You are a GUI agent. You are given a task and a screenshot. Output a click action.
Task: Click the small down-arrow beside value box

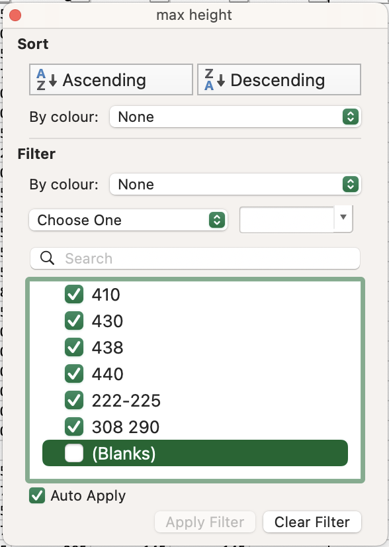(343, 219)
